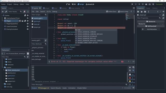Open the Inspector object history
Viewport: 166px width, 93px height.
[x=163, y=12]
